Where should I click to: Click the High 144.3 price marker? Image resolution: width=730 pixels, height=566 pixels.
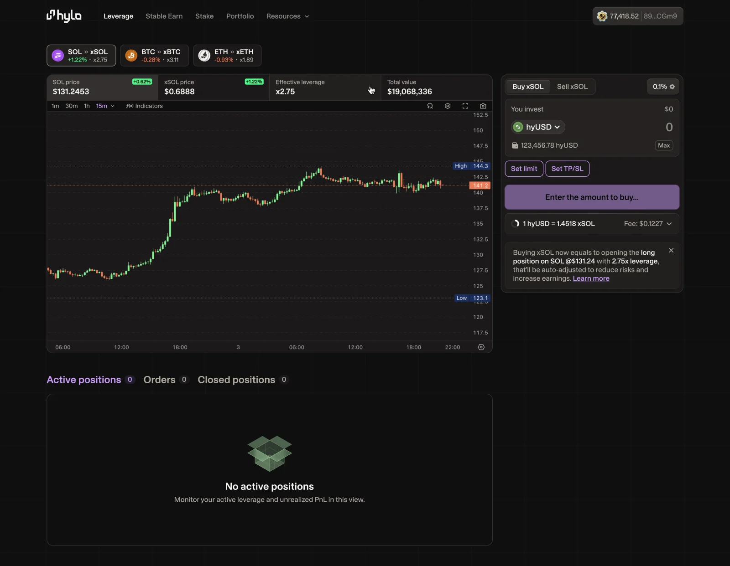coord(471,166)
